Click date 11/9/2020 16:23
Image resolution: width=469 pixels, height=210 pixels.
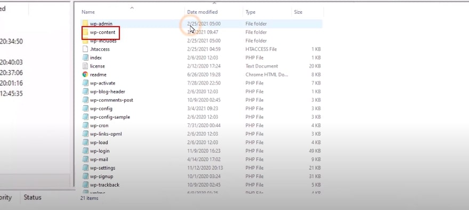204,151
